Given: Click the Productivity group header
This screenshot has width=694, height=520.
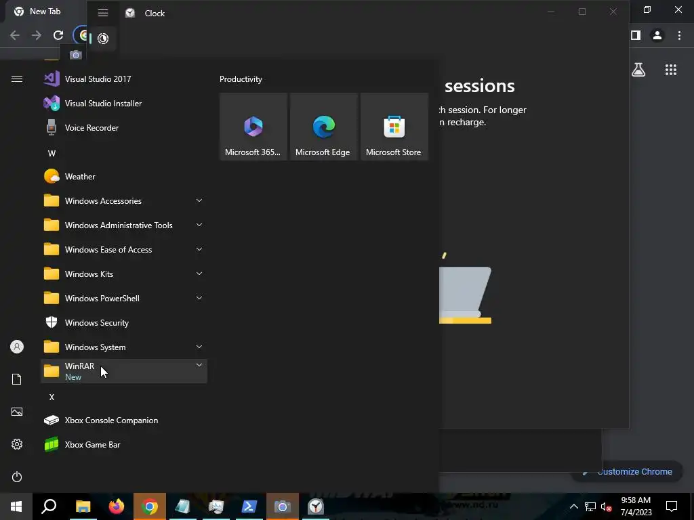Looking at the screenshot, I should [241, 79].
